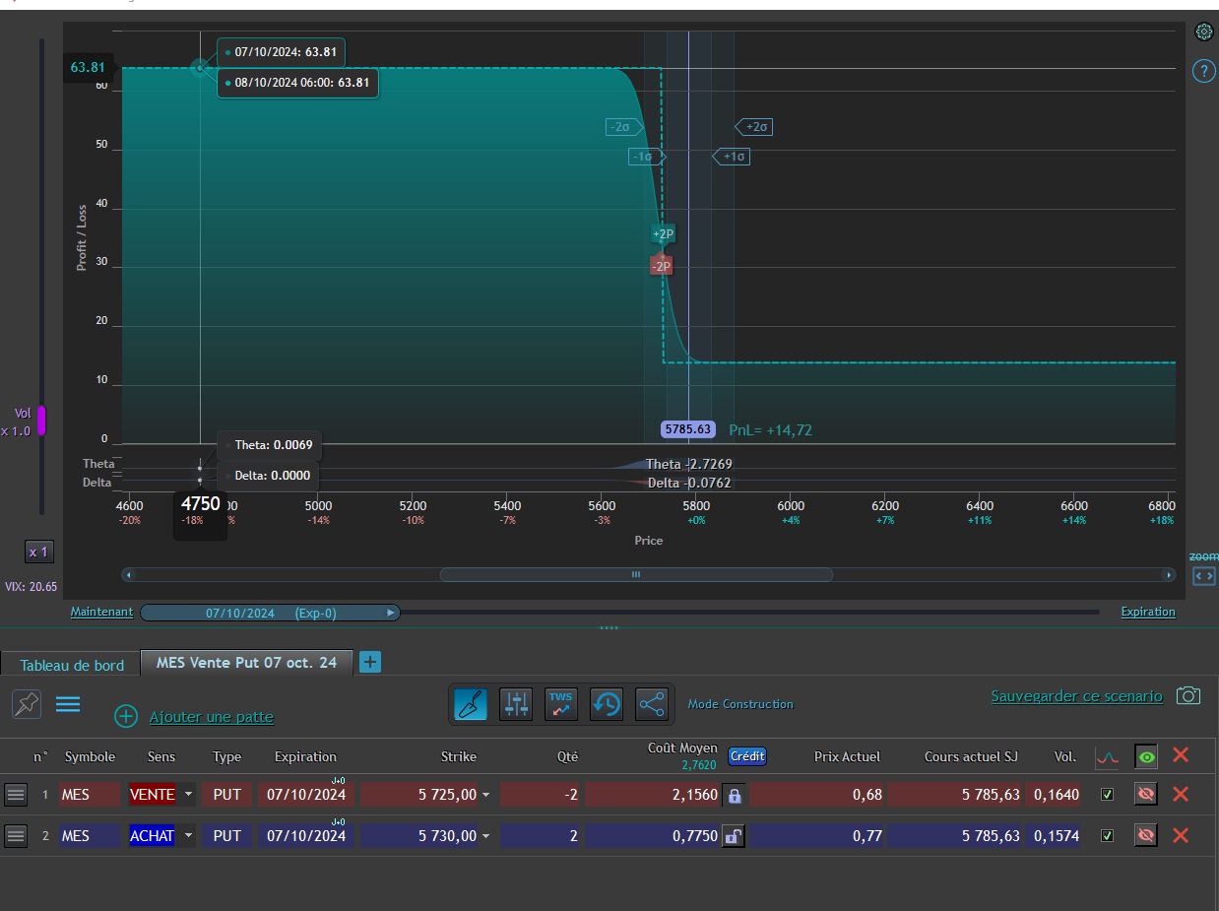Viewport: 1219px width, 911px height.
Task: Click the purple Vol slider handle
Action: [x=41, y=421]
